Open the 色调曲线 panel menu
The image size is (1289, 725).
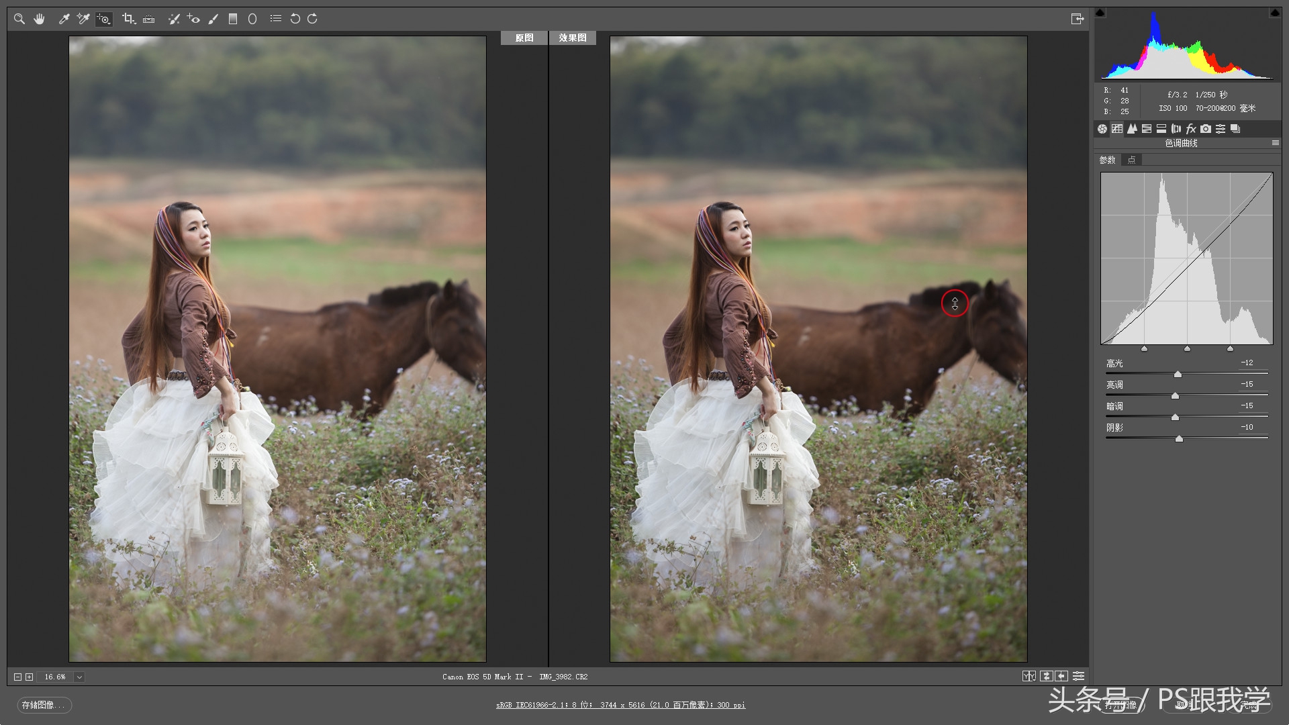click(1274, 143)
